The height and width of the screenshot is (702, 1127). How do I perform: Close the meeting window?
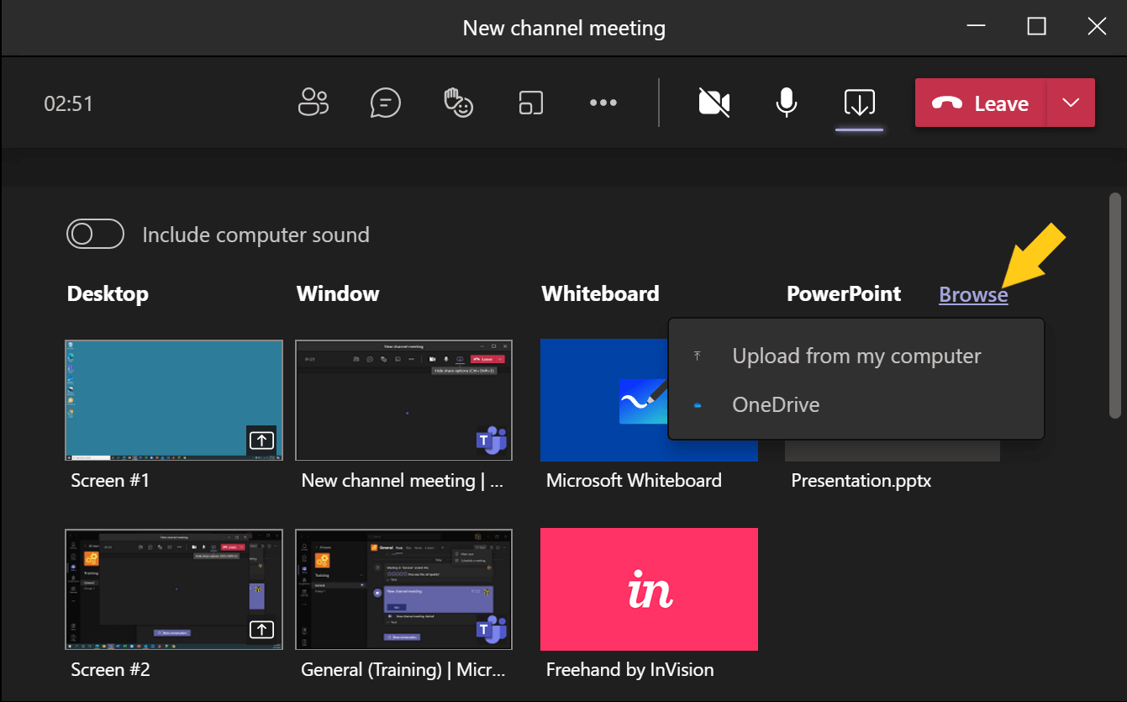tap(1097, 27)
